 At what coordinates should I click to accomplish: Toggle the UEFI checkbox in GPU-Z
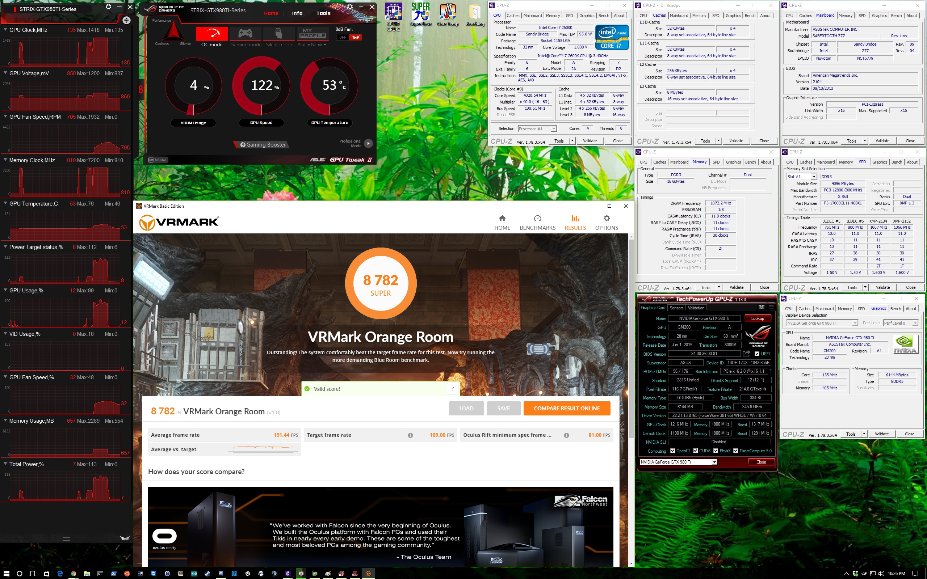click(x=757, y=354)
